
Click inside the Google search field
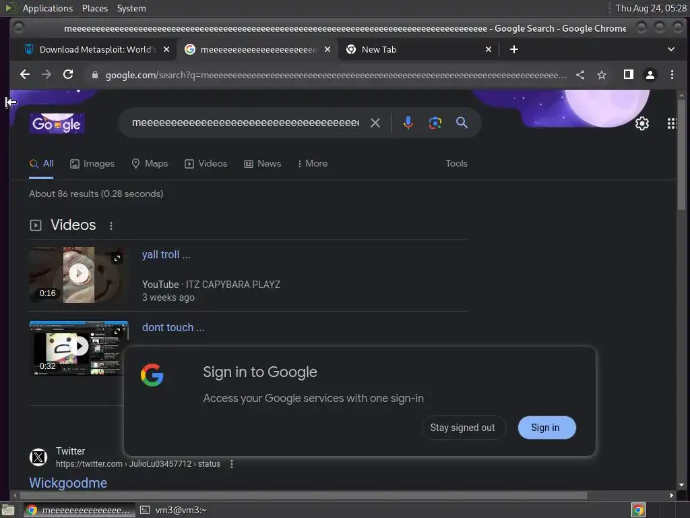[x=245, y=123]
